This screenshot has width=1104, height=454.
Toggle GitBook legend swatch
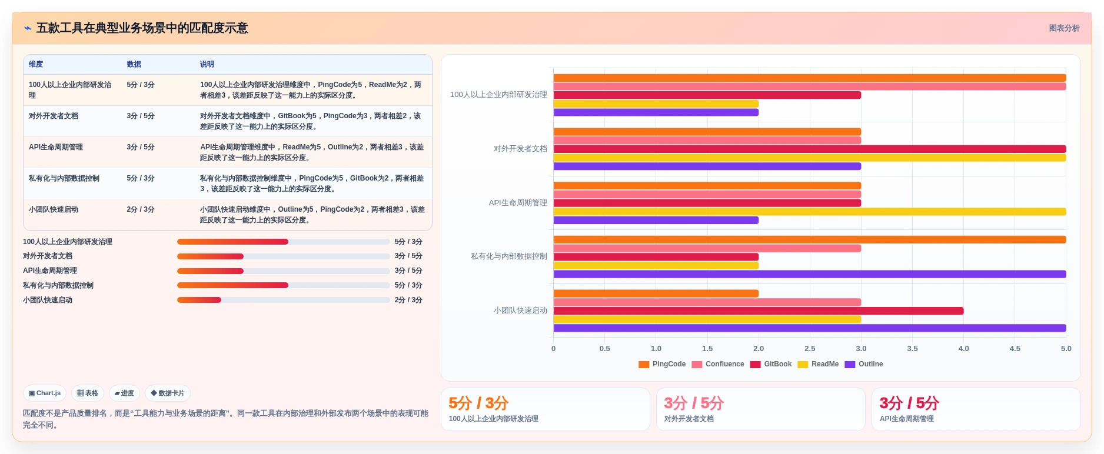click(x=756, y=365)
